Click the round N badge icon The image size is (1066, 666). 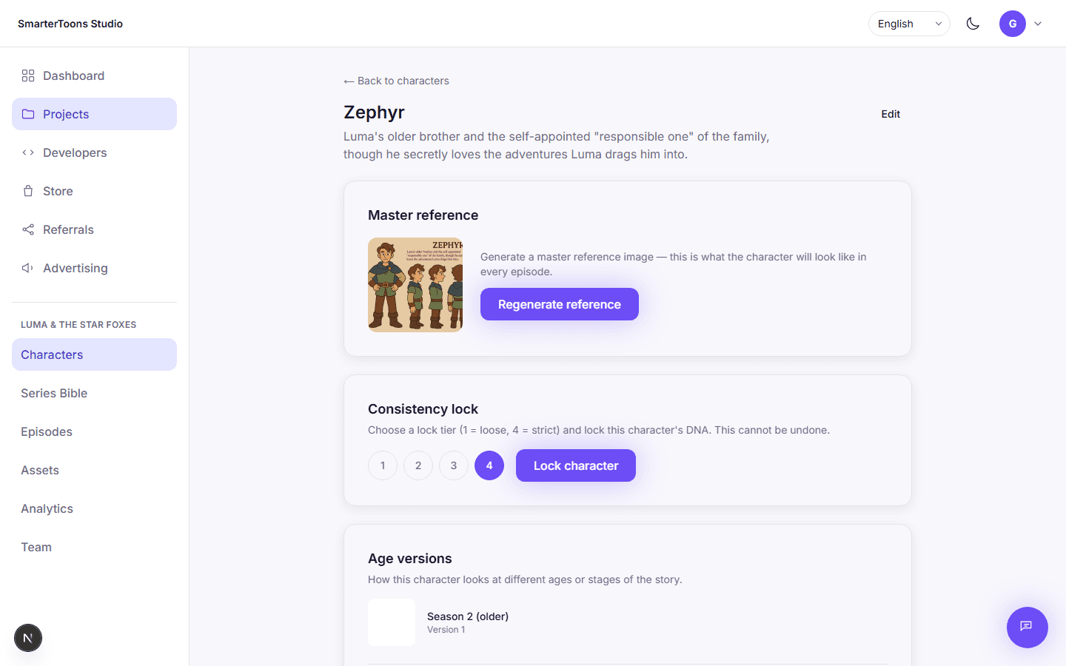28,638
